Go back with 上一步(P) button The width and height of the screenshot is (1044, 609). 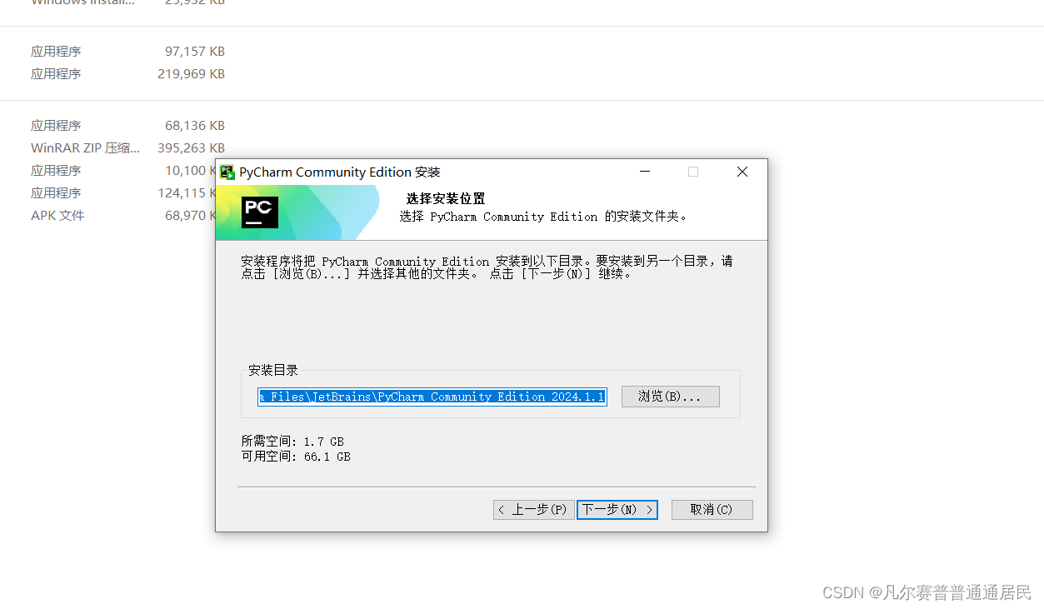pyautogui.click(x=533, y=509)
